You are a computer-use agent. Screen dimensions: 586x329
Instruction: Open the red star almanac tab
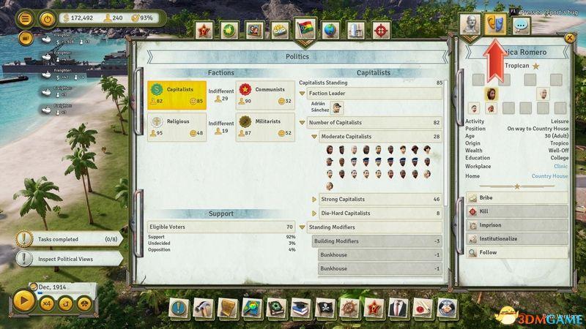[204, 31]
